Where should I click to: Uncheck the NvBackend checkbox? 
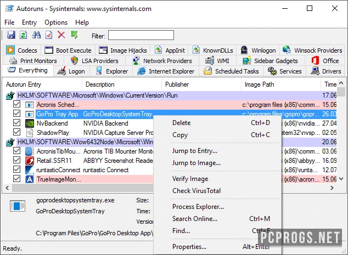(16, 123)
